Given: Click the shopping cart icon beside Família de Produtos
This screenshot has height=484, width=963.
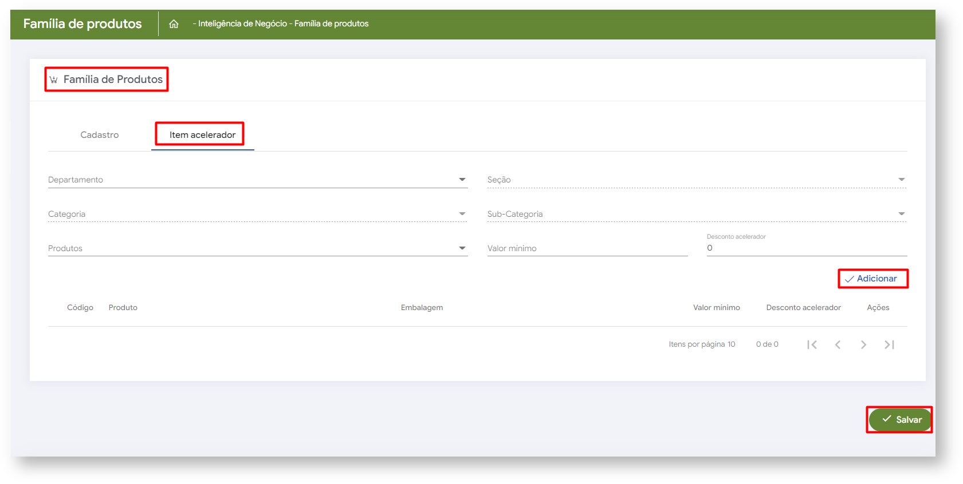Looking at the screenshot, I should click(x=53, y=80).
